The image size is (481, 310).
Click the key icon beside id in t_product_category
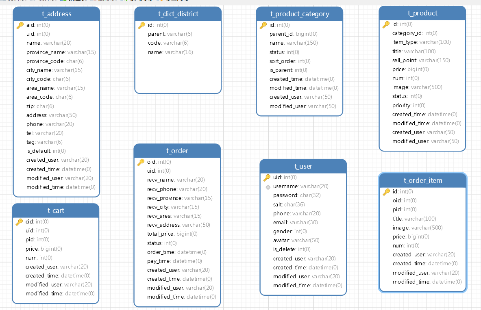click(263, 25)
